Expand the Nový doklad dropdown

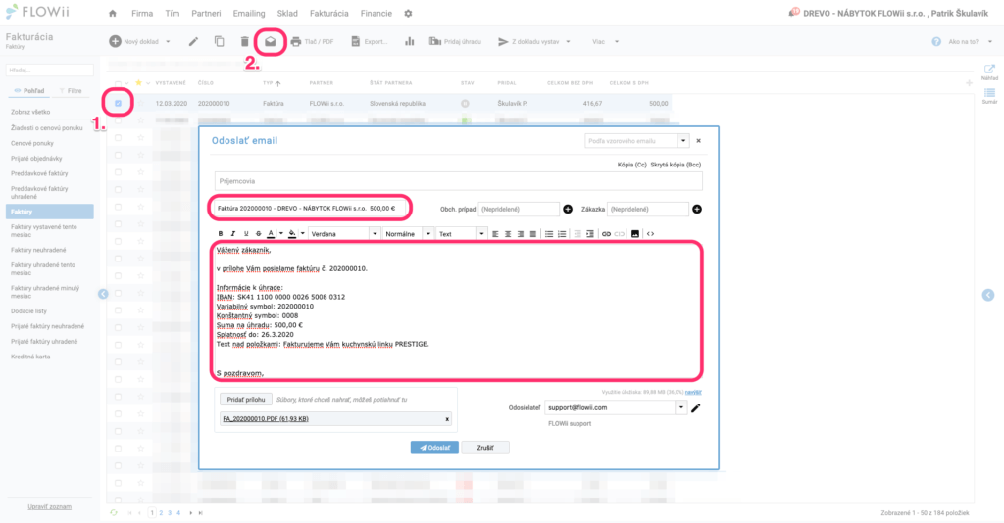pyautogui.click(x=168, y=42)
